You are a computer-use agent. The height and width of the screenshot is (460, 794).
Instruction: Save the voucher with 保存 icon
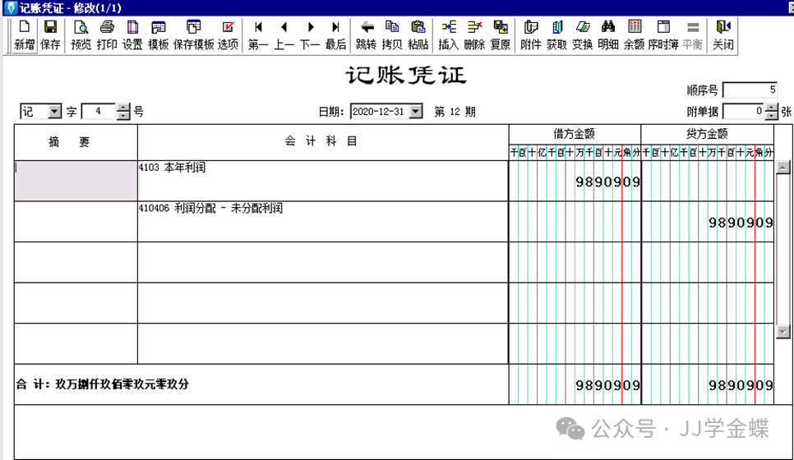[50, 34]
